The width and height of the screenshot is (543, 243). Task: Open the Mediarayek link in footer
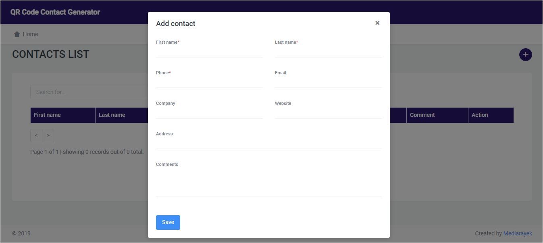coord(518,233)
